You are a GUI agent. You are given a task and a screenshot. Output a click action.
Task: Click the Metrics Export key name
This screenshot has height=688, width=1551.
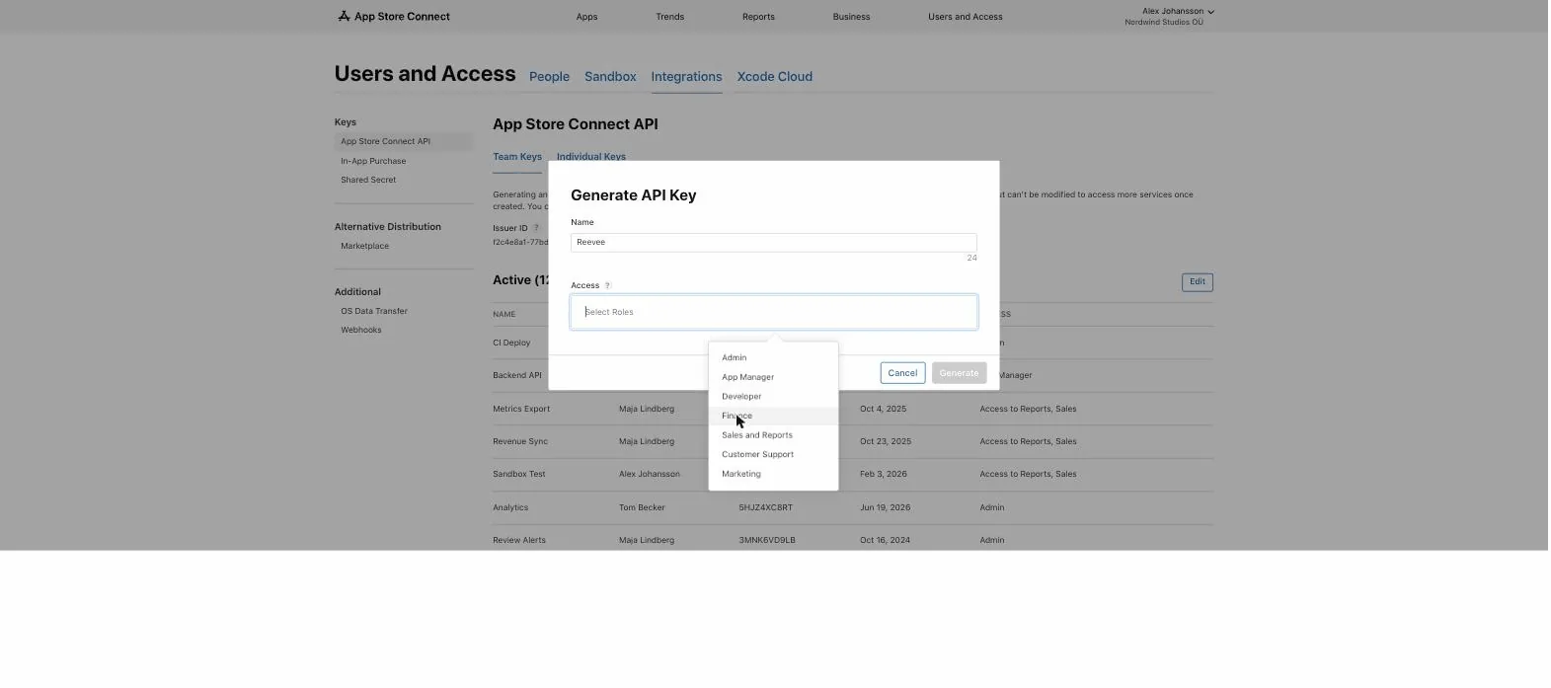pyautogui.click(x=521, y=409)
